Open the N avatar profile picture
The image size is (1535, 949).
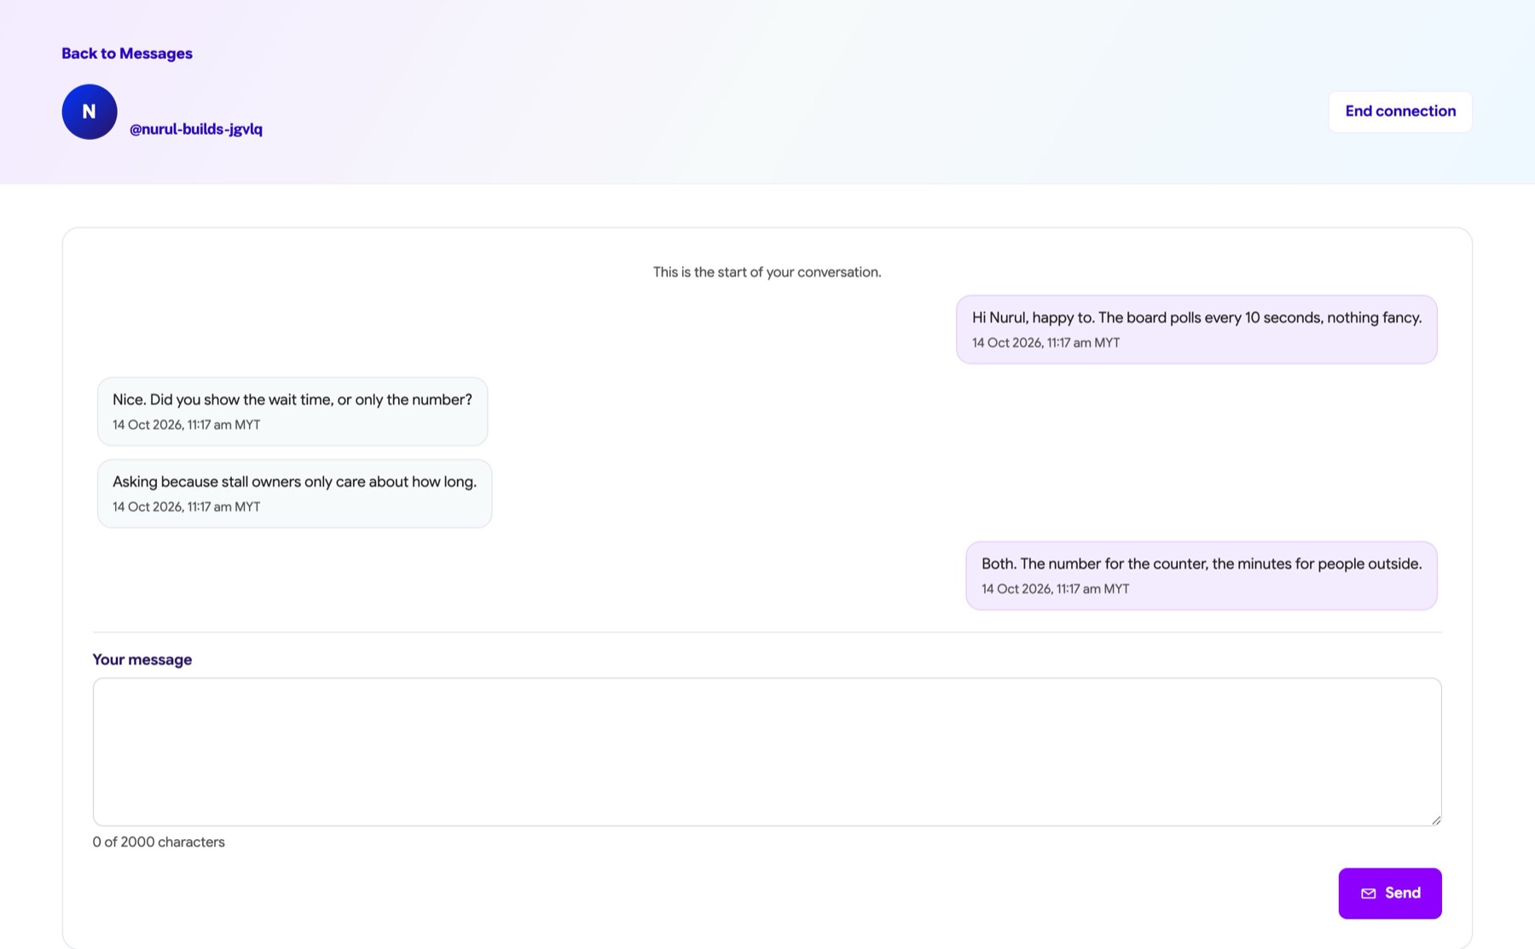pyautogui.click(x=90, y=112)
